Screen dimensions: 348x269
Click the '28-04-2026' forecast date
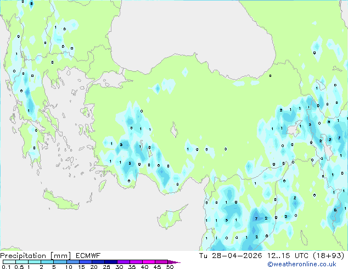point(237,256)
